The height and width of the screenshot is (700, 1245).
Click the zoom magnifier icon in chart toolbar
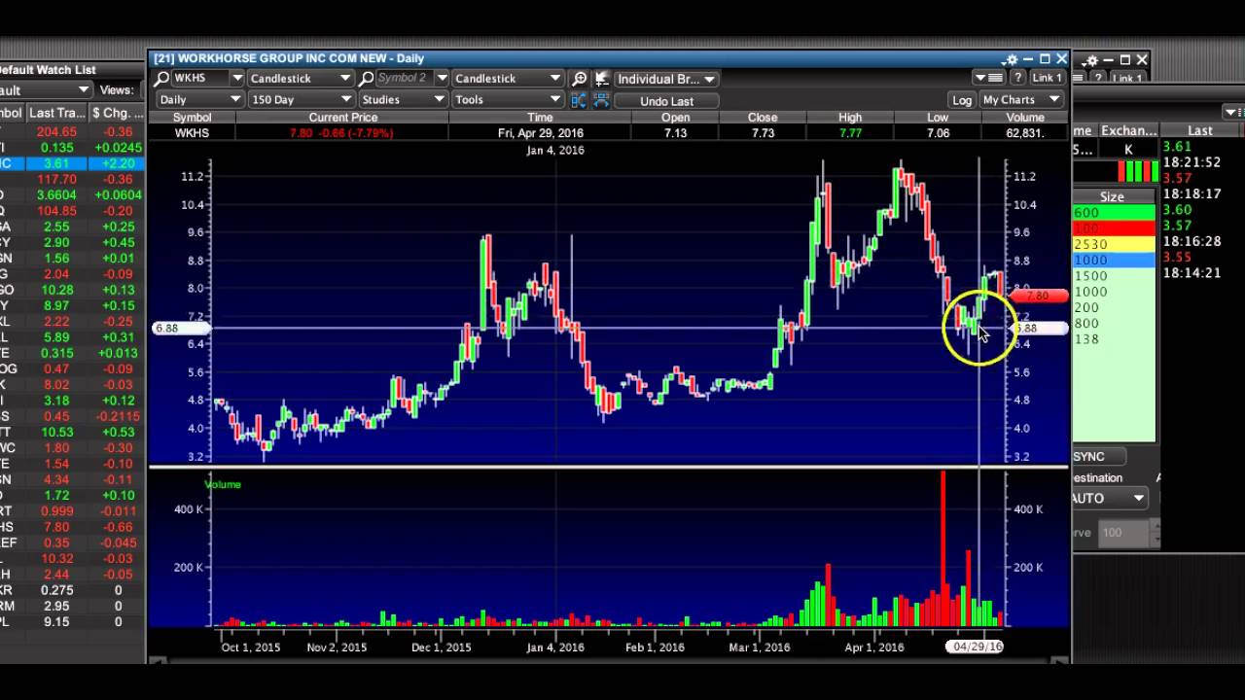[580, 78]
